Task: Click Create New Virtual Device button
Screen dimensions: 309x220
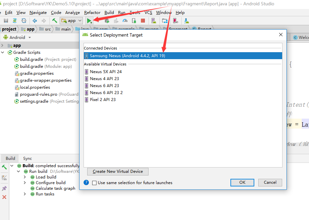Action: [x=118, y=171]
